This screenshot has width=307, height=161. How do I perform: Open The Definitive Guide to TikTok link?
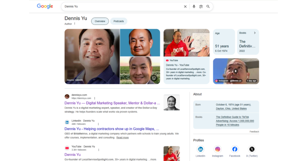click(x=235, y=121)
